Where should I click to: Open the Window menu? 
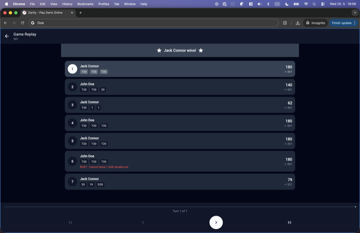point(130,4)
